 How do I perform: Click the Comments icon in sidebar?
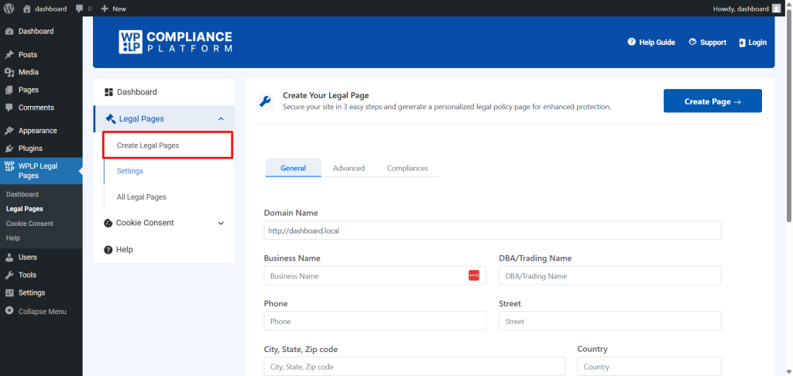click(9, 108)
